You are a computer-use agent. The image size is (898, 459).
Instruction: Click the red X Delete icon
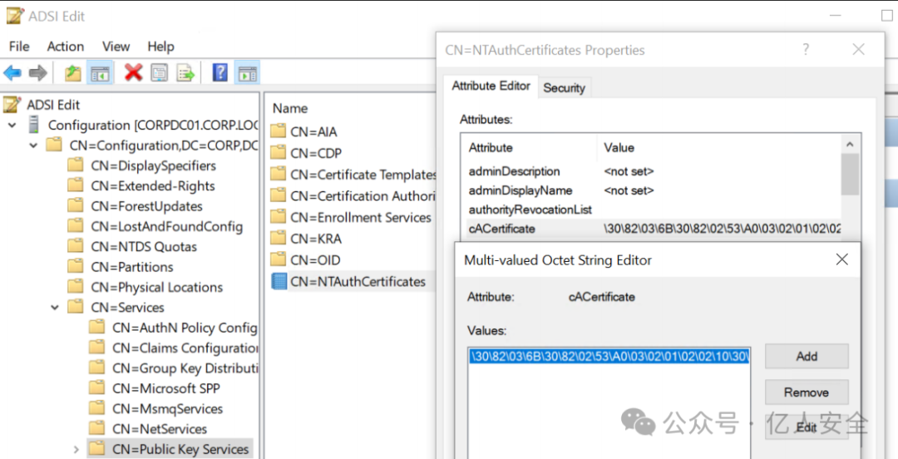pos(133,73)
